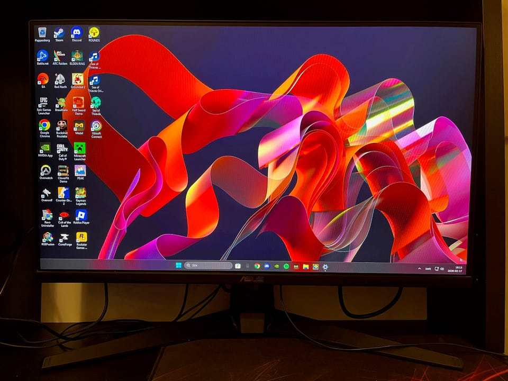Viewport: 508px width, 381px height.
Task: Open the Battle.net desktop shortcut
Action: point(42,57)
